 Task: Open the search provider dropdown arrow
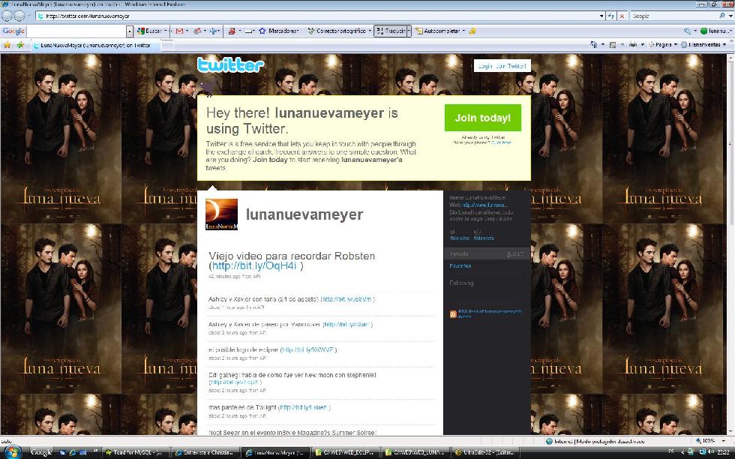point(730,16)
